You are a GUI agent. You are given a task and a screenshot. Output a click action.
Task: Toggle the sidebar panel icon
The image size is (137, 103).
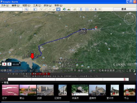[x=35, y=9]
